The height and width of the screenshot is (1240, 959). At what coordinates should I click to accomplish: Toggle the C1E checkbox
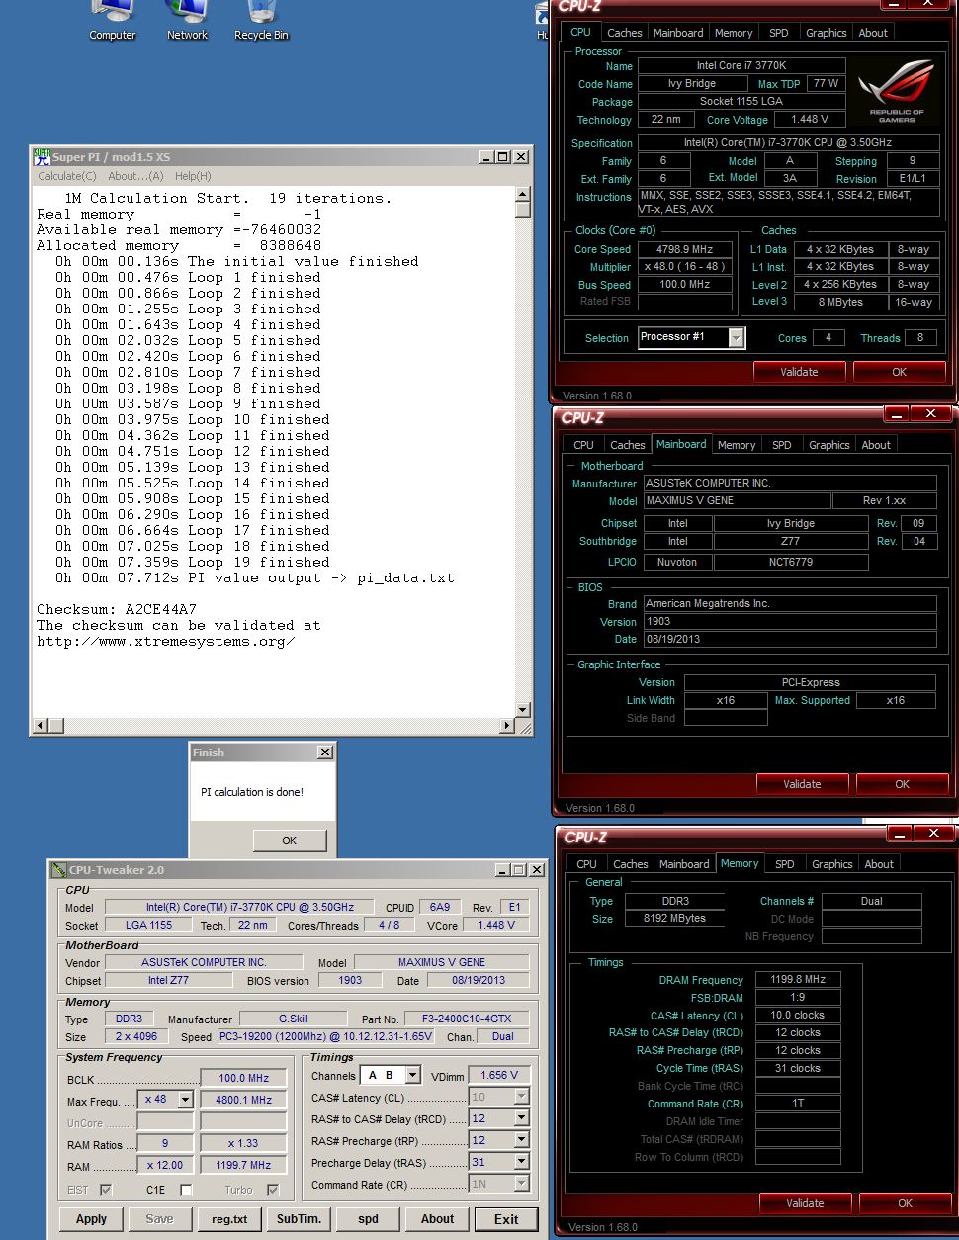click(185, 1190)
